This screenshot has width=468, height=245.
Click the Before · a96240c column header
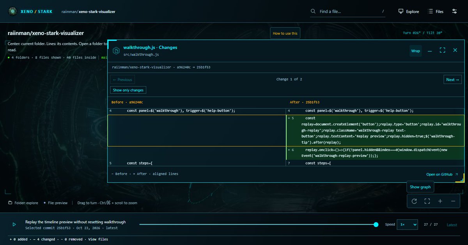[127, 102]
